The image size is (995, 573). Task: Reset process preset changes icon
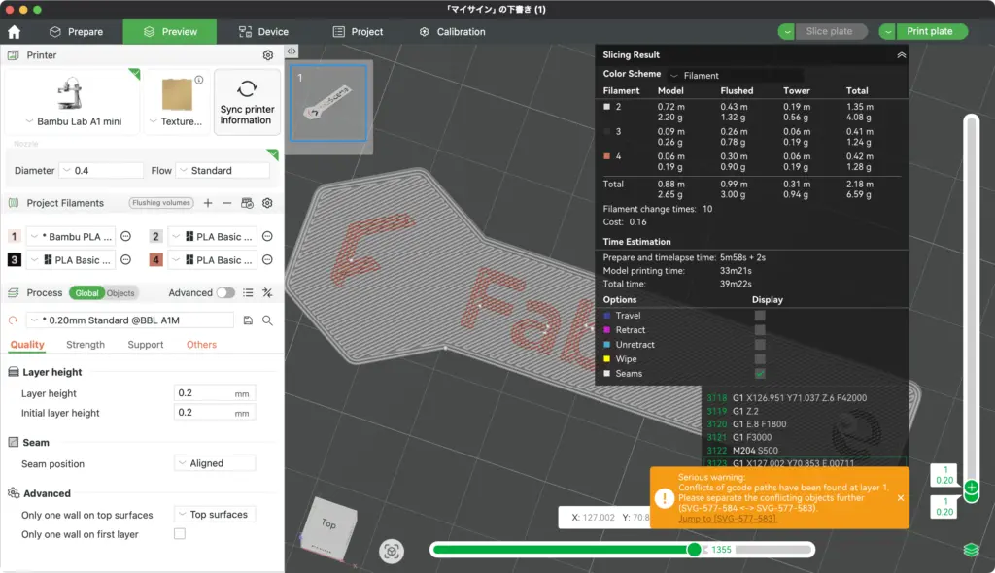(14, 320)
